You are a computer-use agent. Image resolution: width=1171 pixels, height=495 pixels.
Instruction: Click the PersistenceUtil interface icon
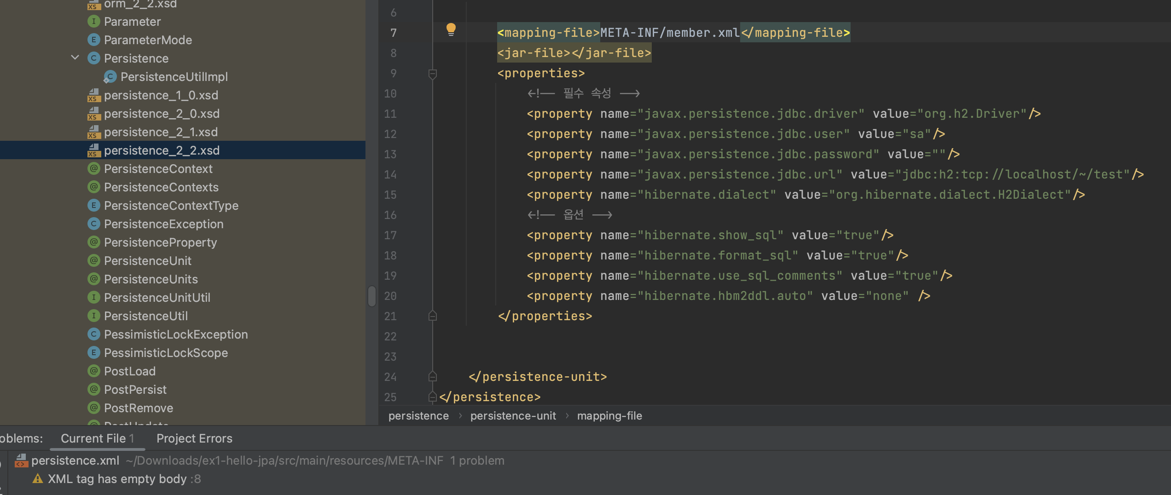(94, 316)
